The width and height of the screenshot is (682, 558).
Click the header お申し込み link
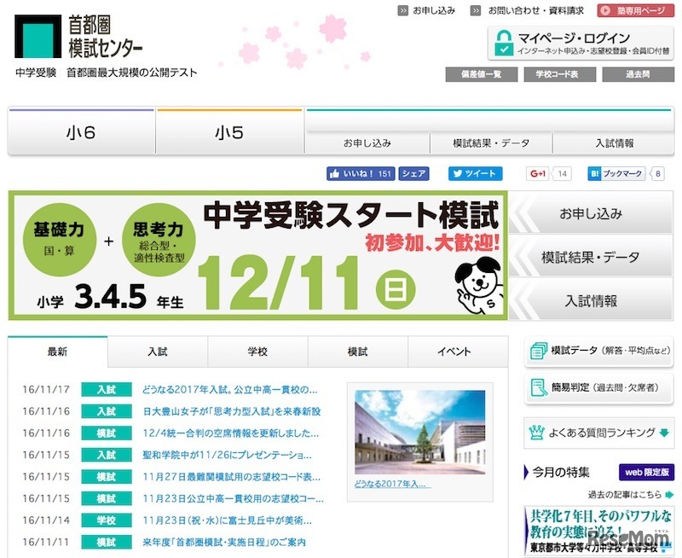pos(434,10)
